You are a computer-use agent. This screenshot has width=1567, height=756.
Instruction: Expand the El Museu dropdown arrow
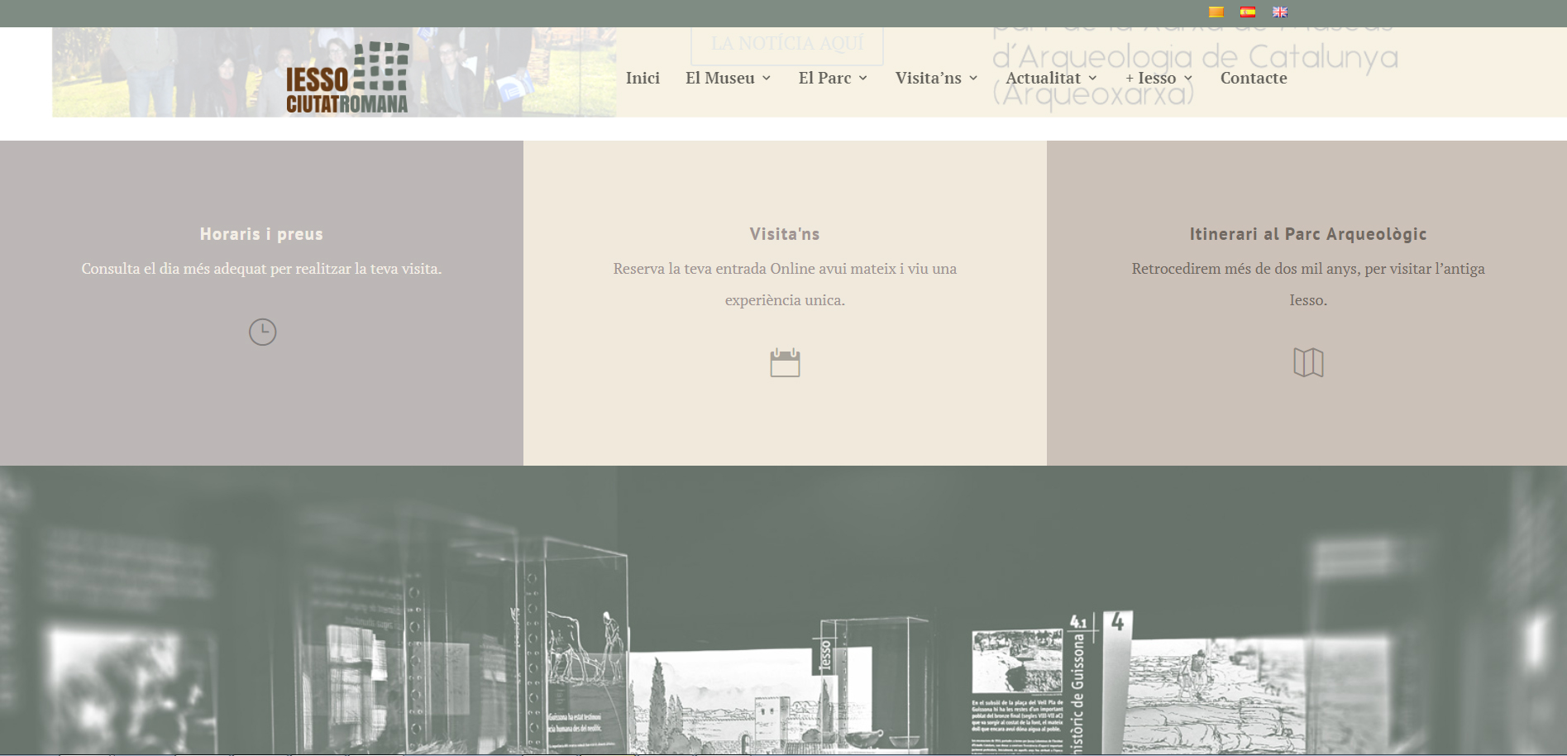point(767,79)
